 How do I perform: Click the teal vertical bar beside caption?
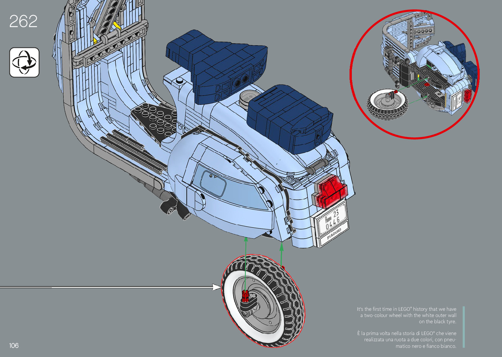pos(464,327)
